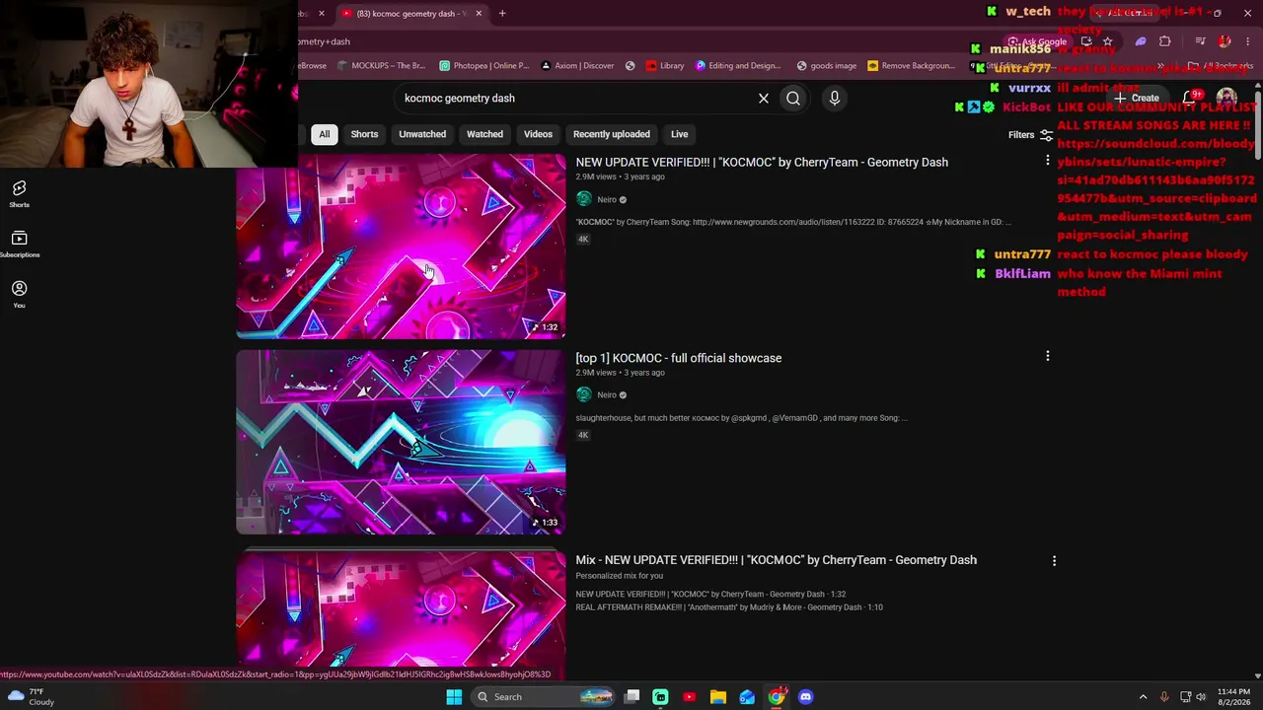Open the red YouTube taskbar app

coord(690,697)
